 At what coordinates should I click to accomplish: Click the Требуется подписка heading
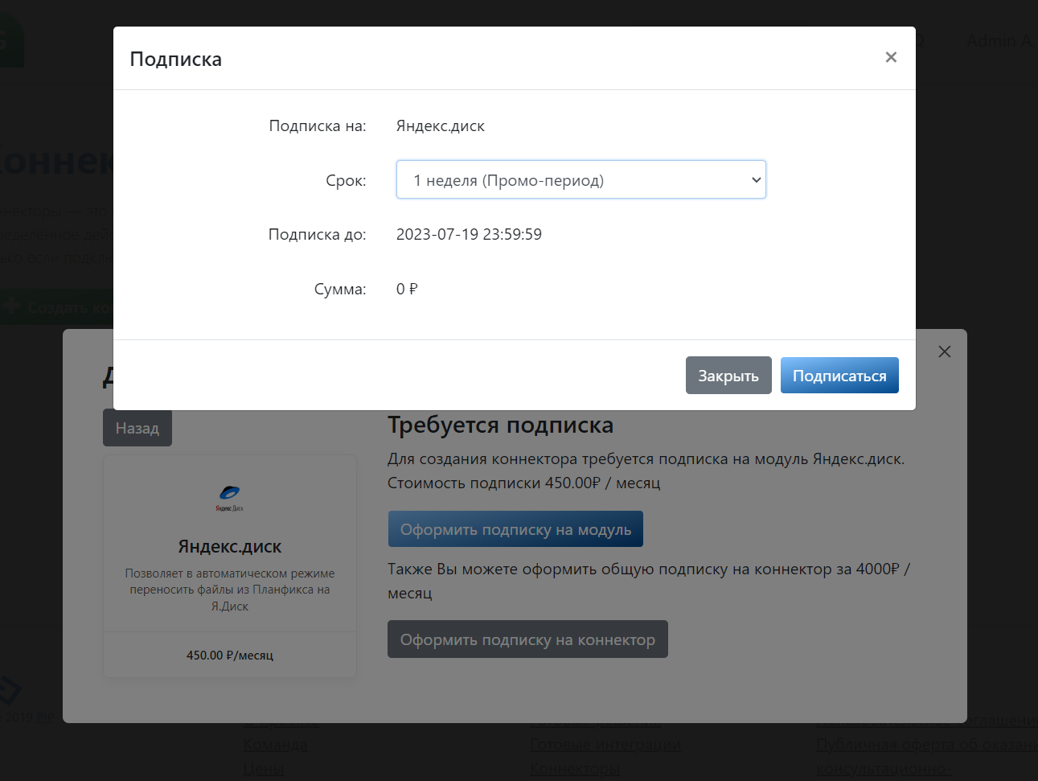click(x=500, y=425)
